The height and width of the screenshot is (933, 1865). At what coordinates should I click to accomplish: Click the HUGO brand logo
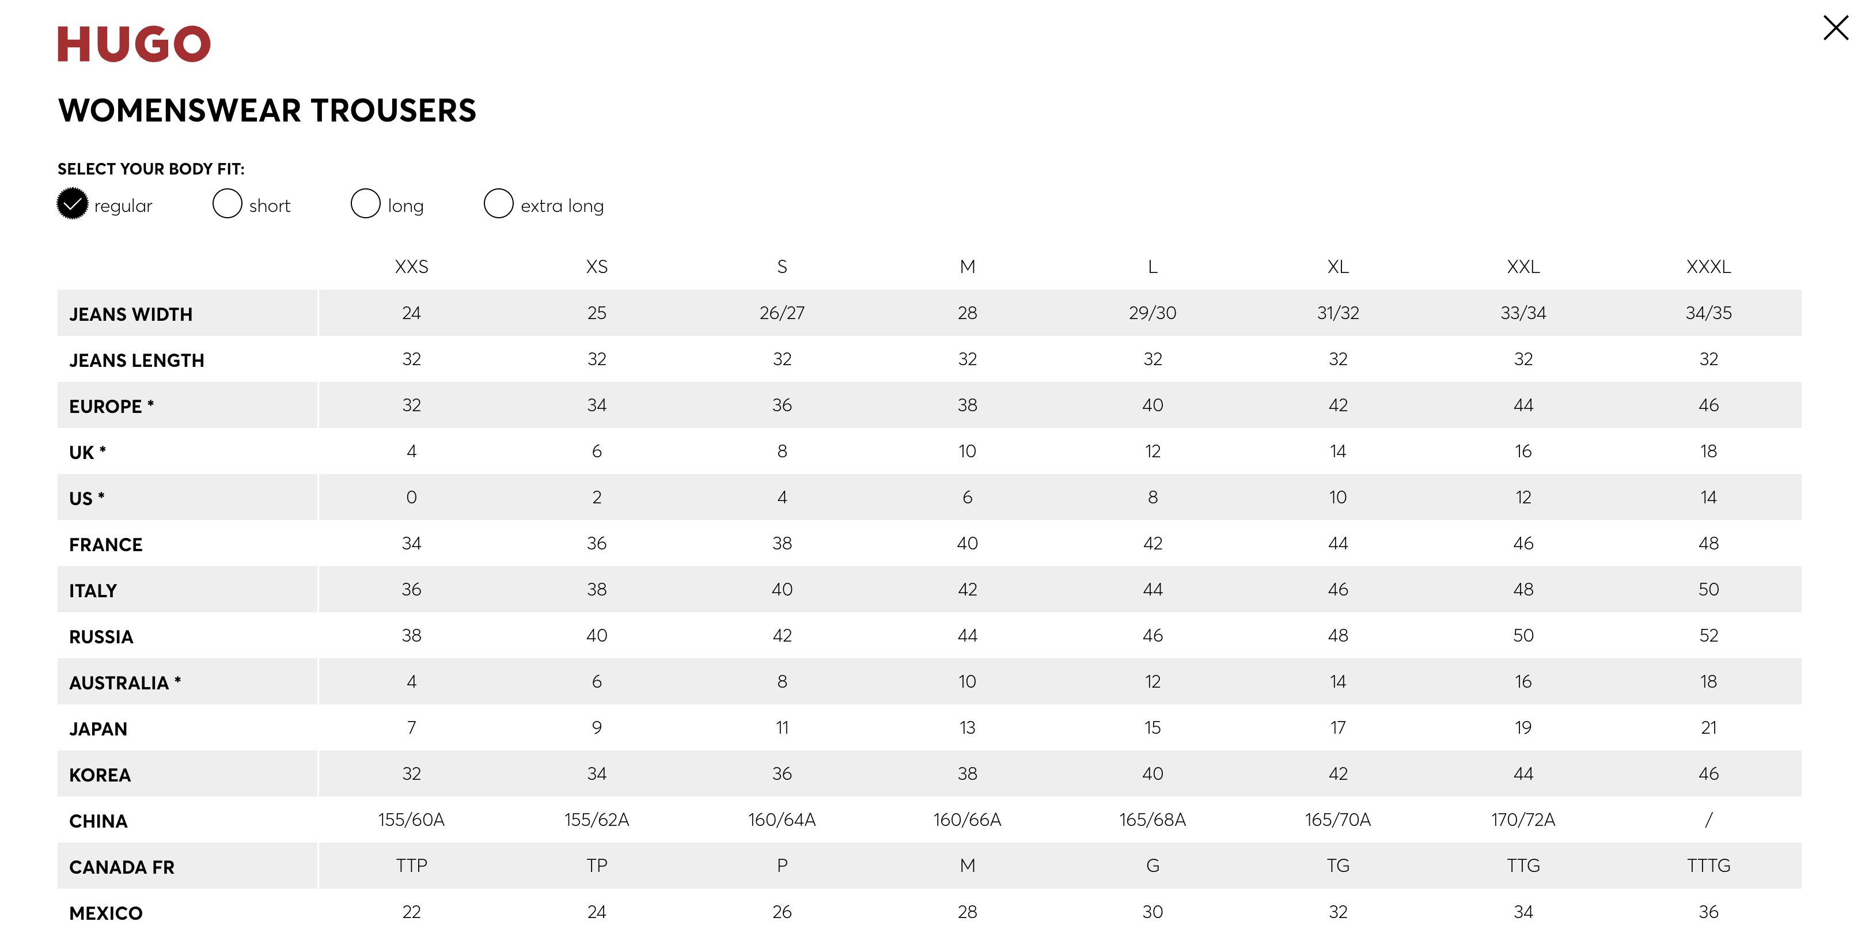coord(134,44)
